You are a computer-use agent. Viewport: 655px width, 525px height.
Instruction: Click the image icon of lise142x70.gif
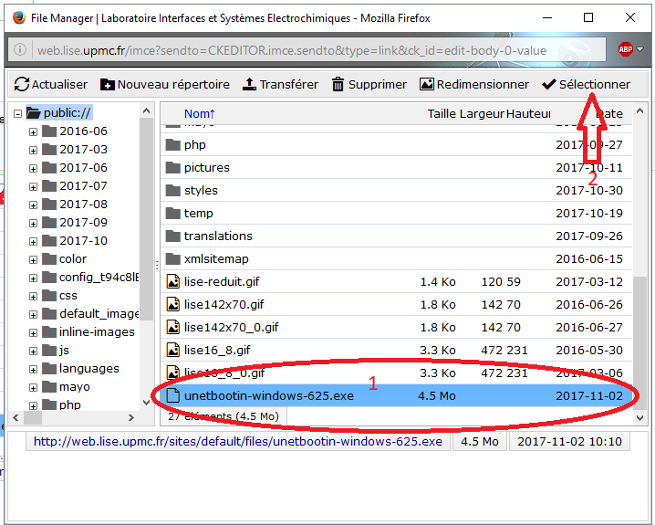click(x=173, y=304)
